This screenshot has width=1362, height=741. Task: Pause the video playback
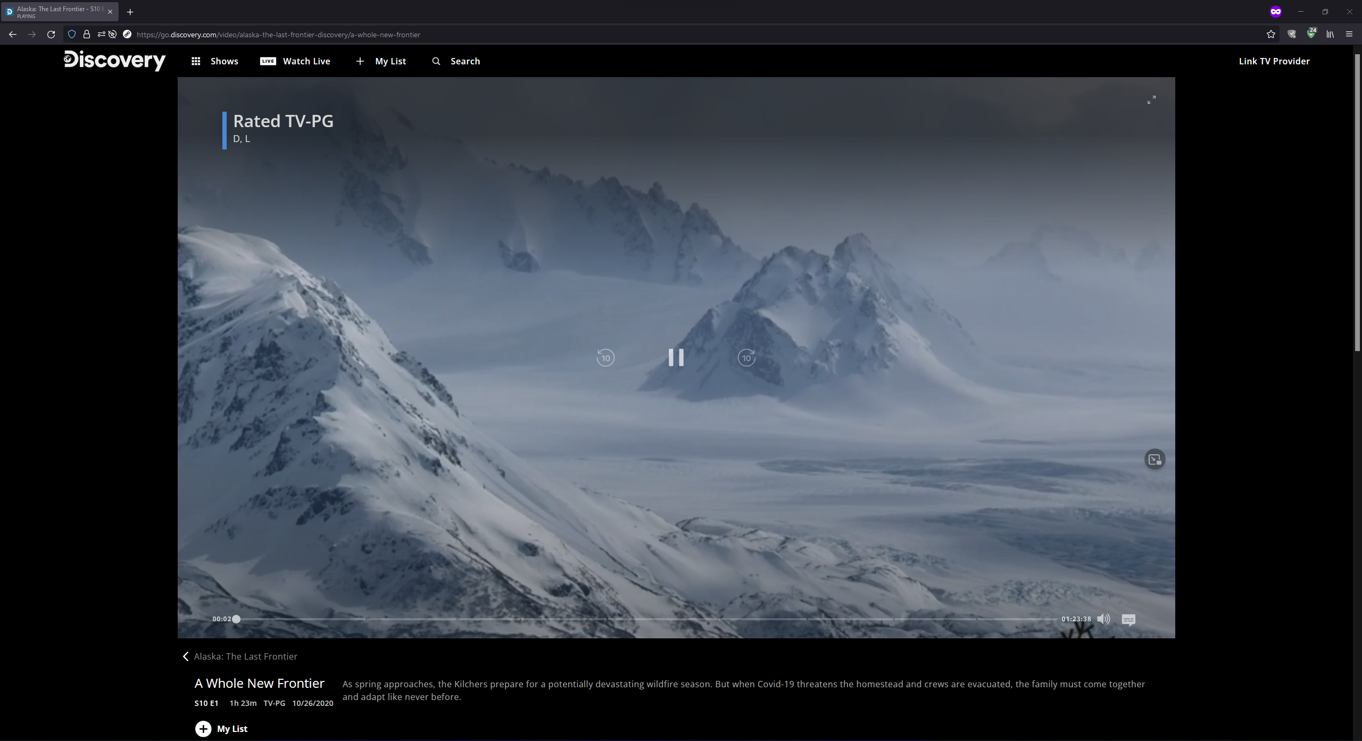click(x=676, y=357)
